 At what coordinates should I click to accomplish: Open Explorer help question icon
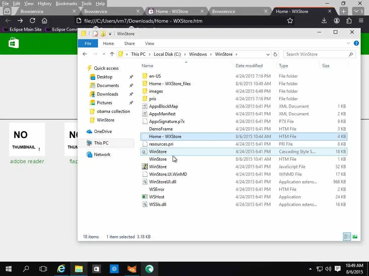point(356,43)
